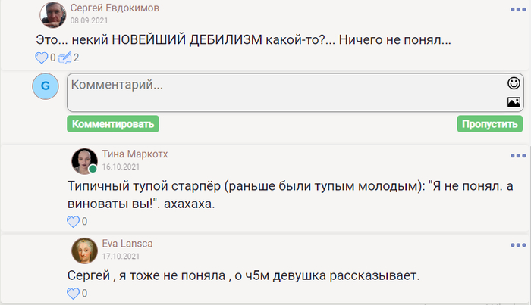531x305 pixels.
Task: Attach an image to the comment
Action: [514, 101]
